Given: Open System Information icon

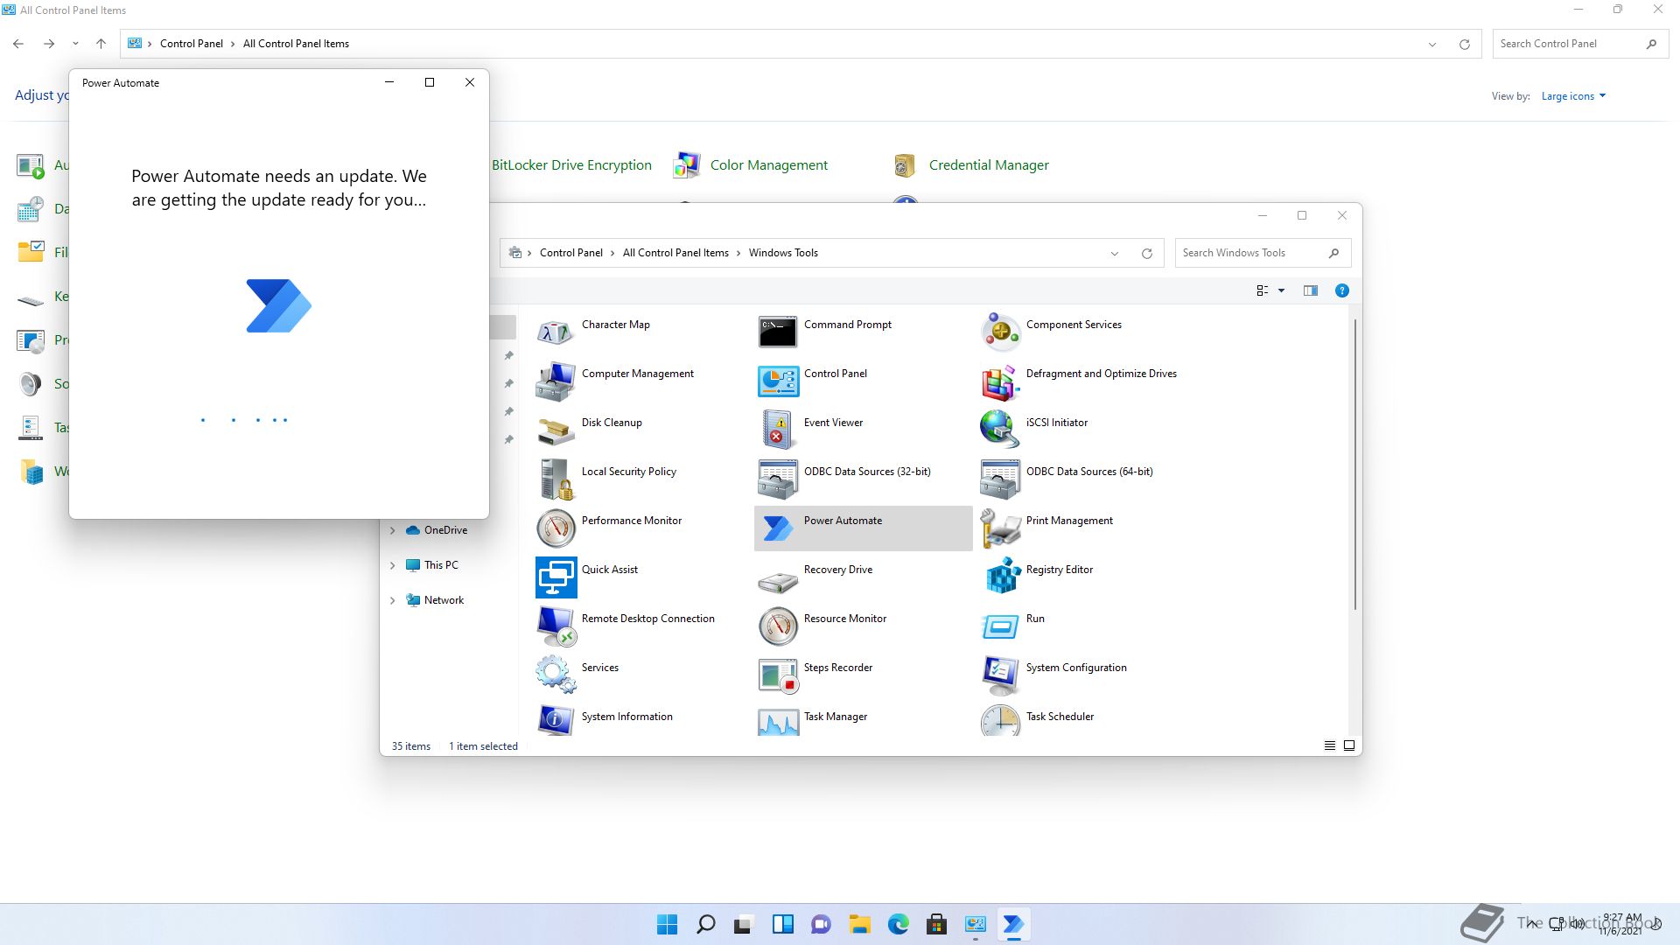Looking at the screenshot, I should (556, 720).
